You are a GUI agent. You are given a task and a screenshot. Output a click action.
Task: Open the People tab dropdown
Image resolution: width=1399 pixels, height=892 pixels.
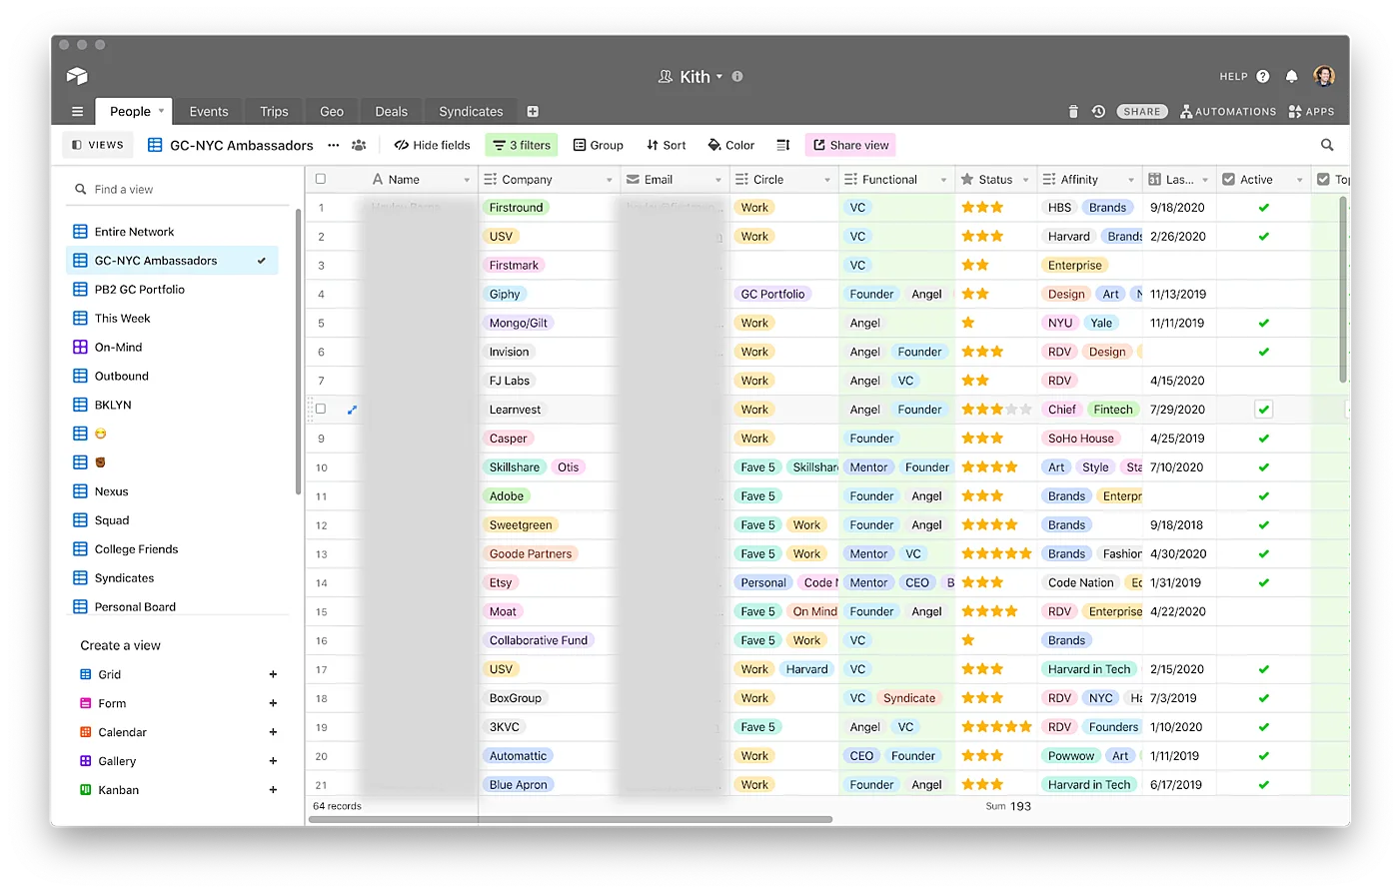point(161,111)
